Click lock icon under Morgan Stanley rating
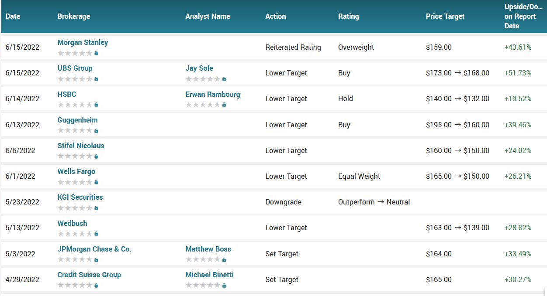This screenshot has width=547, height=296. coord(96,53)
